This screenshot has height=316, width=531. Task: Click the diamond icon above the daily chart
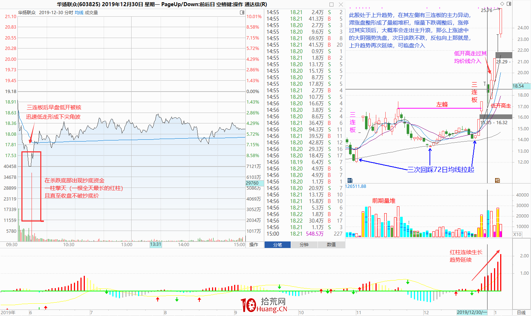(x=502, y=4)
